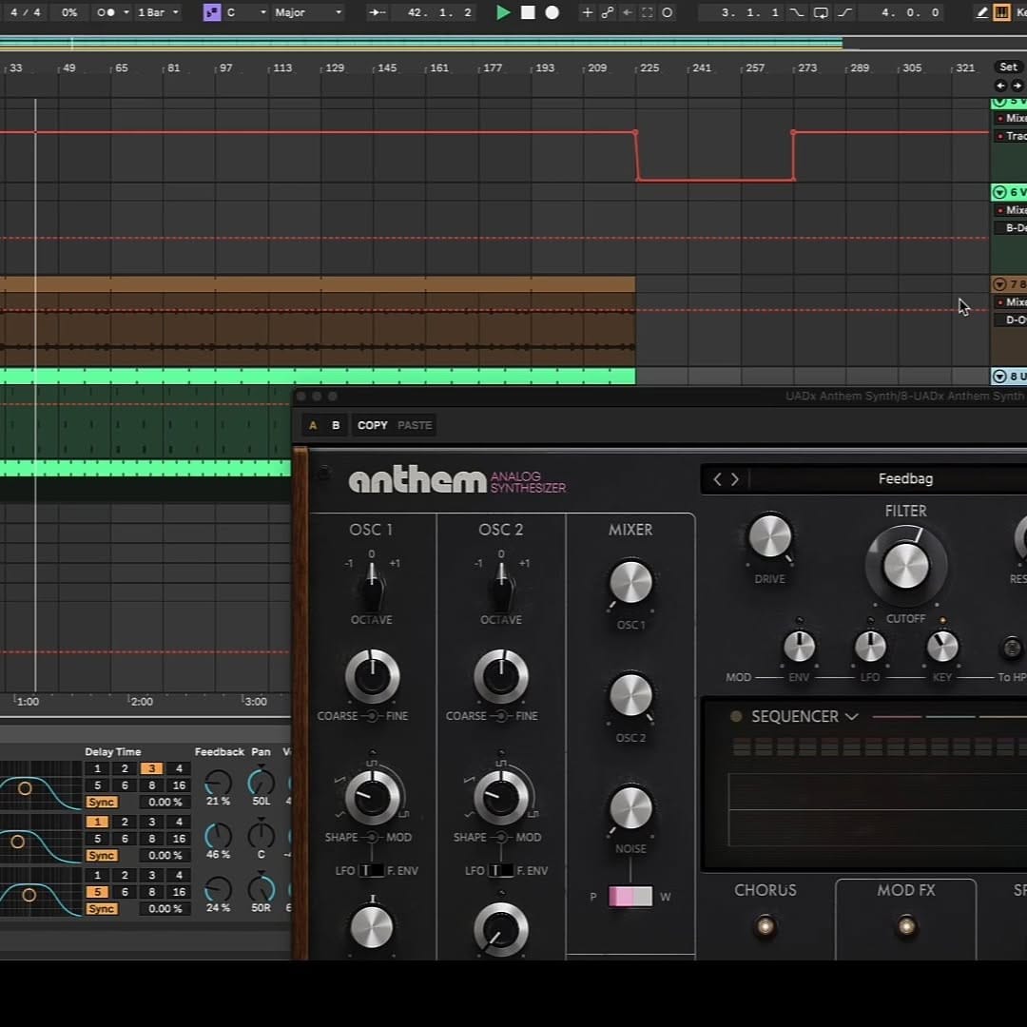Toggle Draw Mode pencil icon
Screen dimensions: 1027x1027
981,12
